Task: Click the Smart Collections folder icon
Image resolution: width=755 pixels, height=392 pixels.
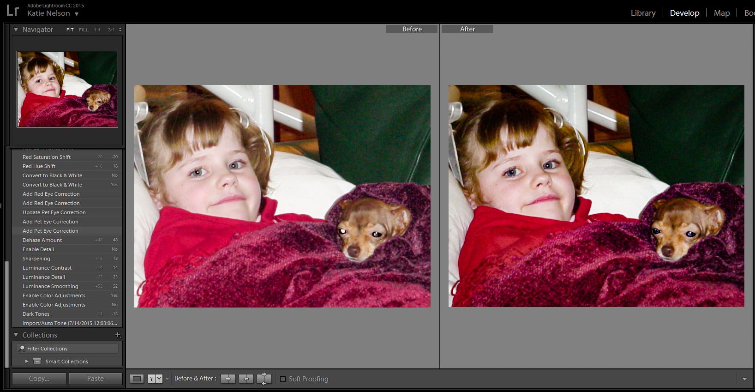Action: [37, 362]
